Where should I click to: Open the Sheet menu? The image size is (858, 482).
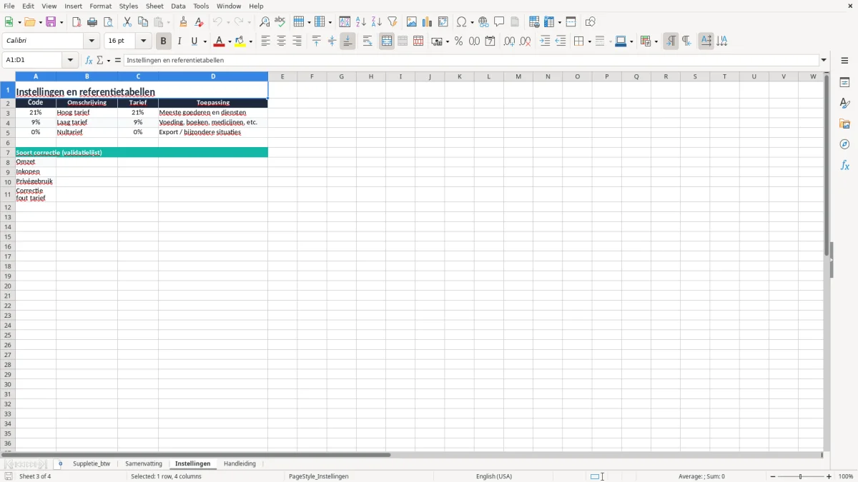tap(154, 6)
